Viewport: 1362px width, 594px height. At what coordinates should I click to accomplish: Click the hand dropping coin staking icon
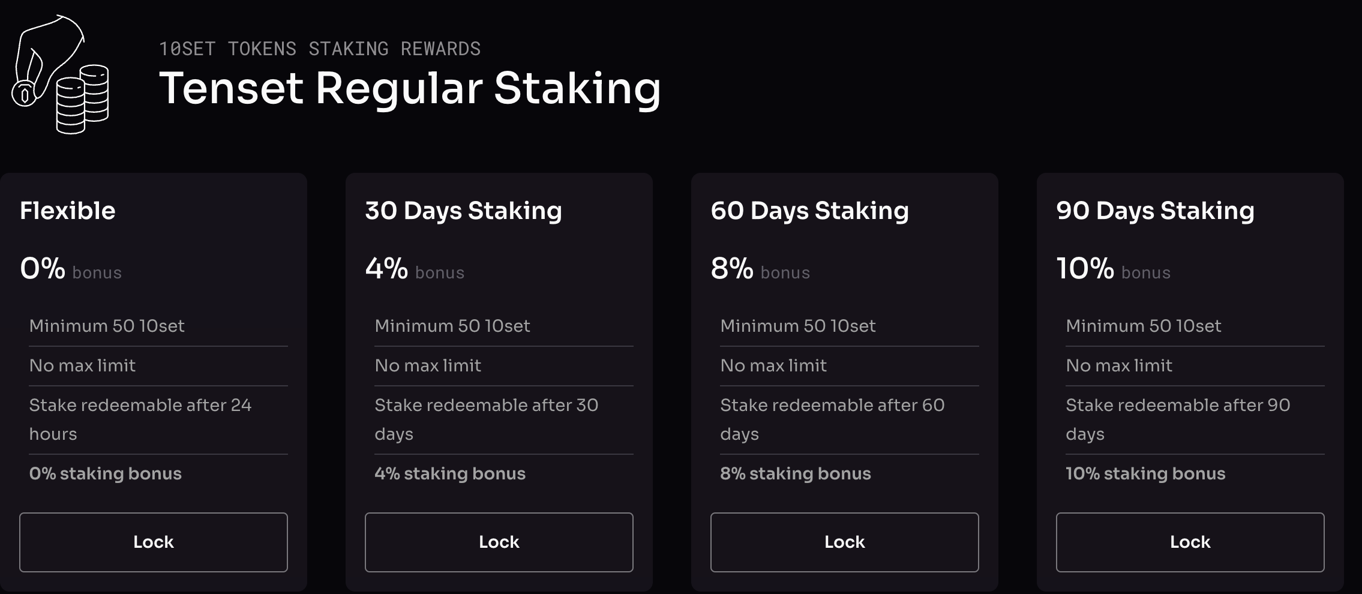(60, 74)
